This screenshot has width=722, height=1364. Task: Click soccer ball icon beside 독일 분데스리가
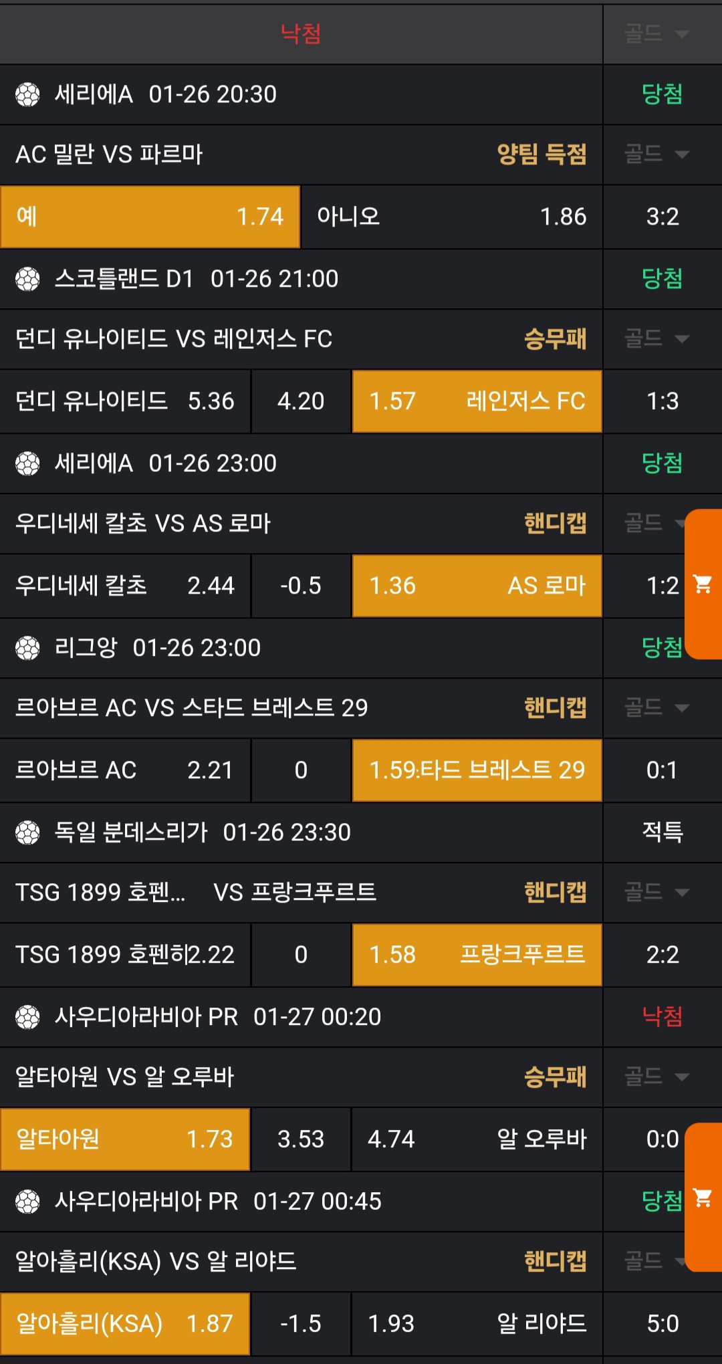click(x=27, y=832)
